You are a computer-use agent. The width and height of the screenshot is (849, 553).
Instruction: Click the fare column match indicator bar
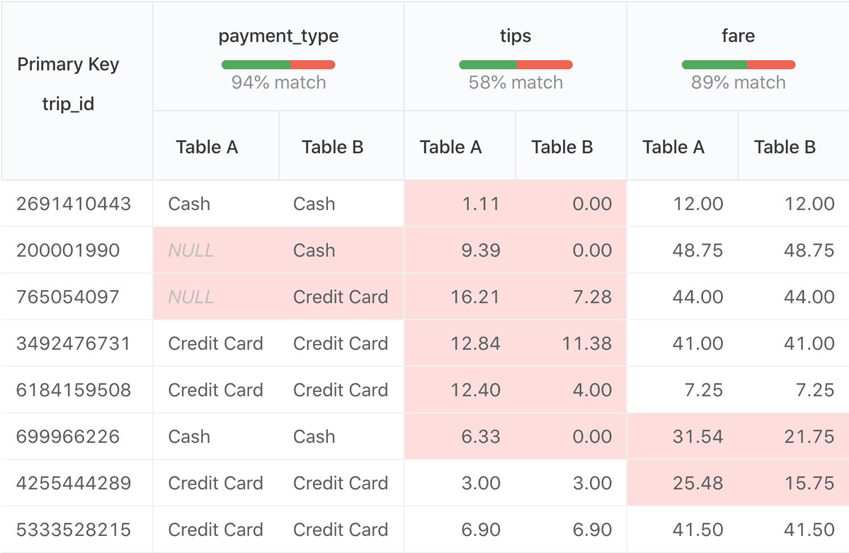[x=738, y=64]
